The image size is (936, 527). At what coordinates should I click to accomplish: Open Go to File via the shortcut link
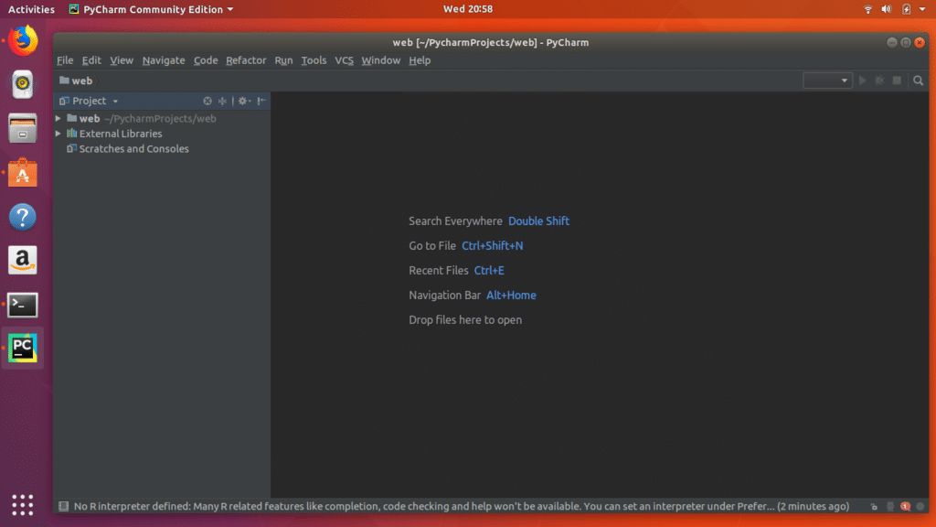[493, 245]
